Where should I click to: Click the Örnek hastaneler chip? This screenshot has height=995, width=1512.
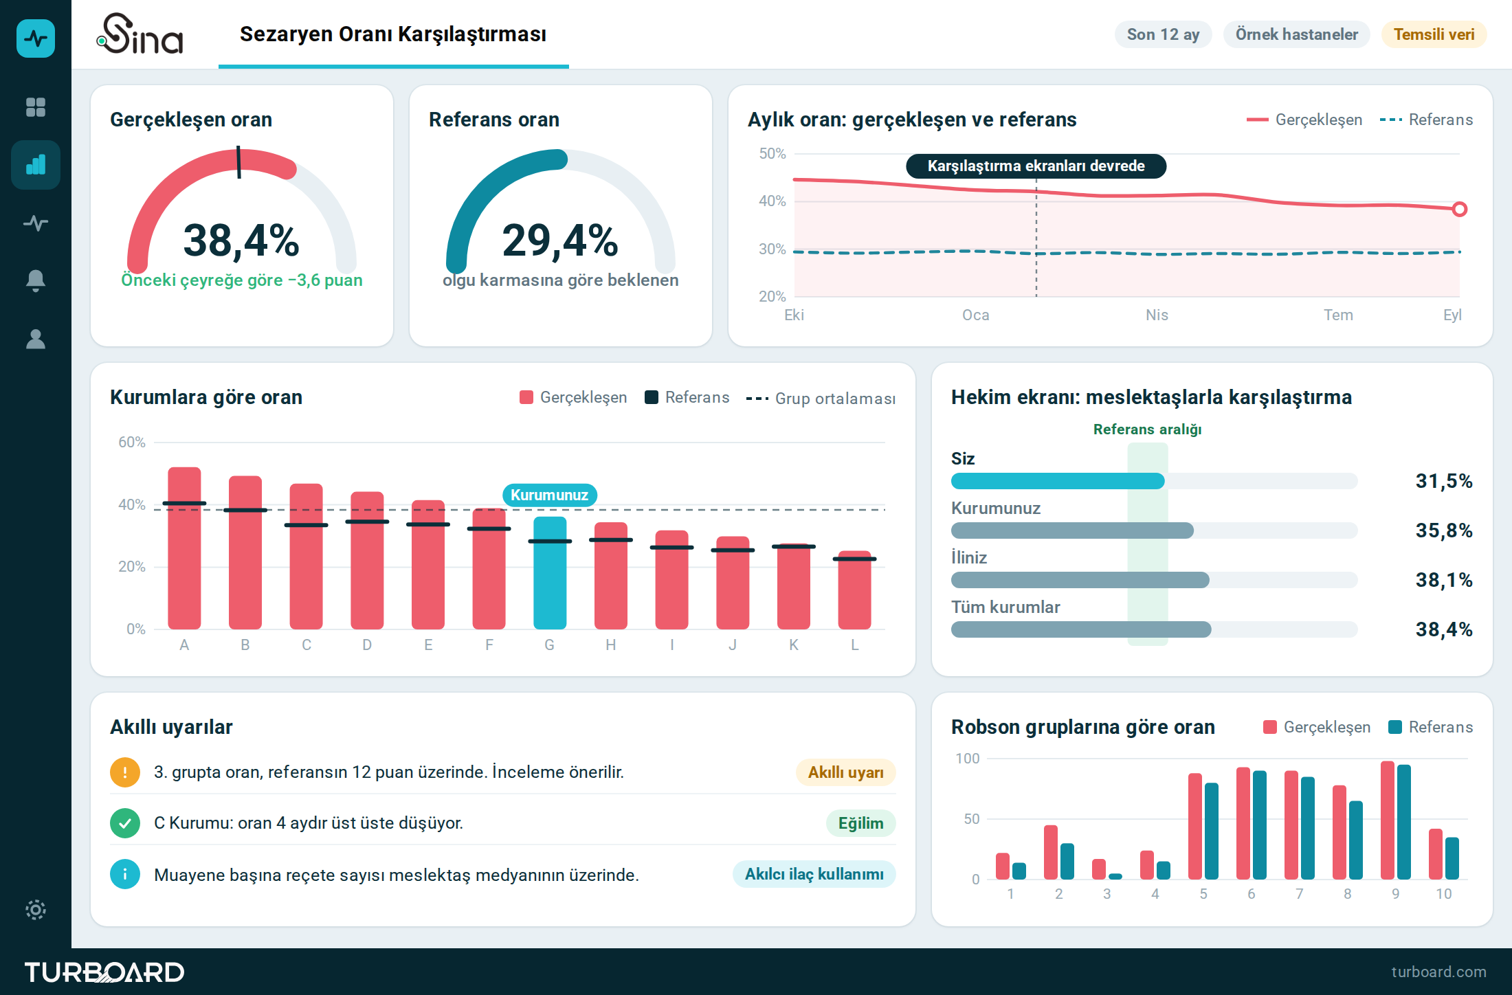[1296, 34]
